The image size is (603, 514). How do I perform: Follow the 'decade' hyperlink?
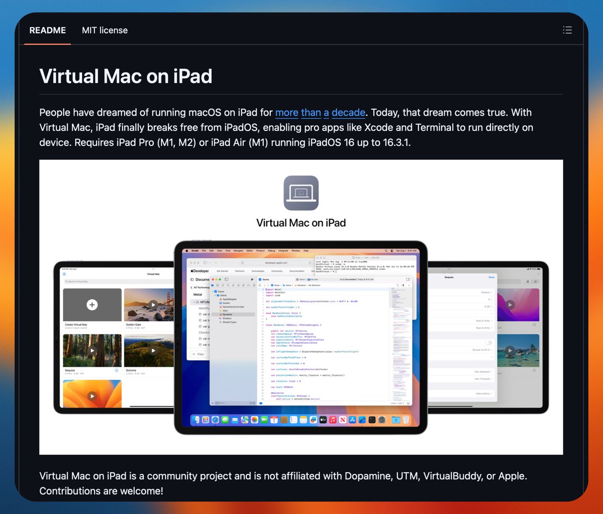click(348, 113)
